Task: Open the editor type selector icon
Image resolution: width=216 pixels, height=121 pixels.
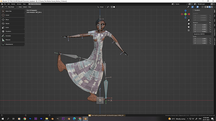Action: pyautogui.click(x=3, y=7)
